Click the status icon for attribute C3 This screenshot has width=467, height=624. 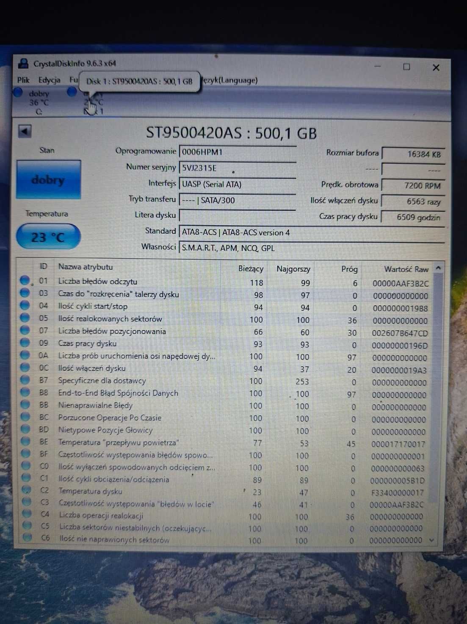[x=27, y=501]
